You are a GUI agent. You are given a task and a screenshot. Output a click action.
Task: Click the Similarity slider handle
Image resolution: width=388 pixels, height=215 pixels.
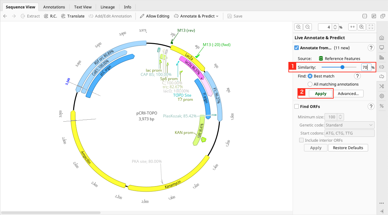coord(342,67)
